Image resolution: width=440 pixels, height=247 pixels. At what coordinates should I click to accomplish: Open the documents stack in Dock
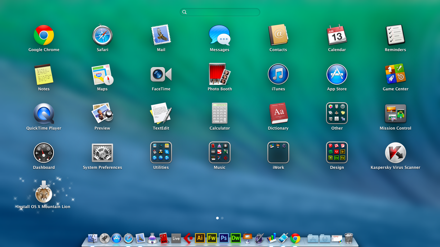337,238
